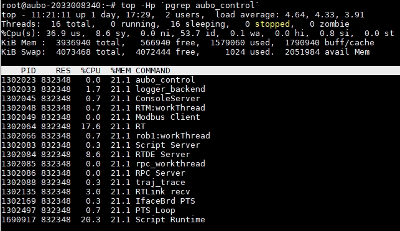
Task: Click the 17.6 CPU value
Action: 91,127
